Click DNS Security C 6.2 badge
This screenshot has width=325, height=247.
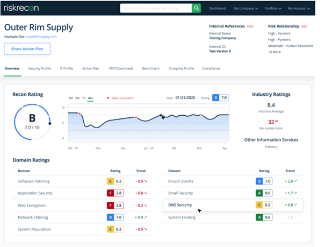point(264,205)
